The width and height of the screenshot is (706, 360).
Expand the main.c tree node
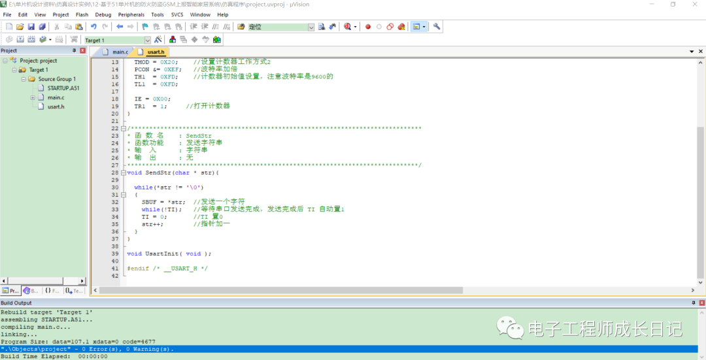pyautogui.click(x=33, y=97)
